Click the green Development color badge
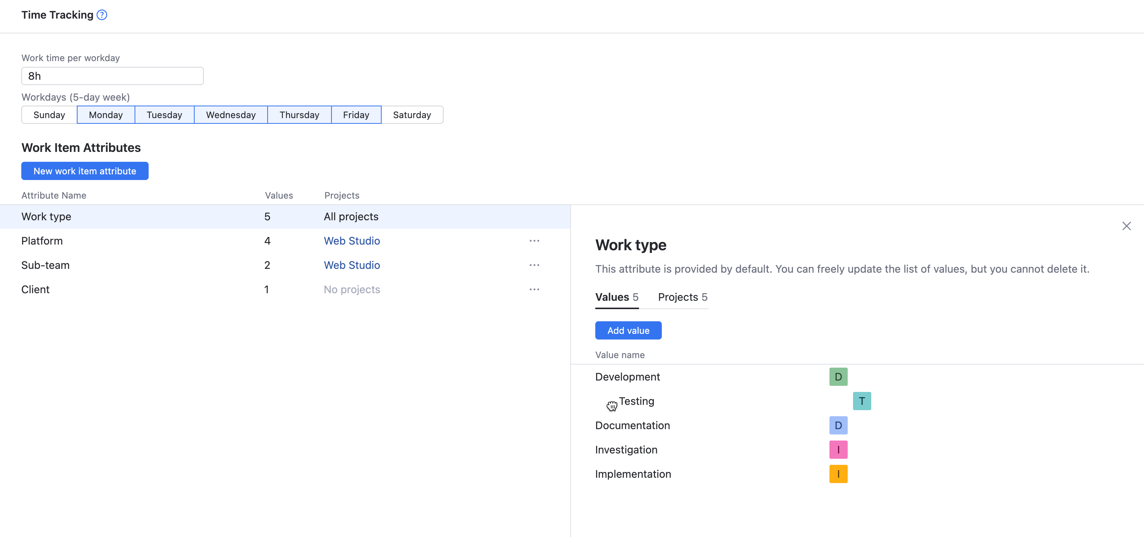1148x537 pixels. 838,377
